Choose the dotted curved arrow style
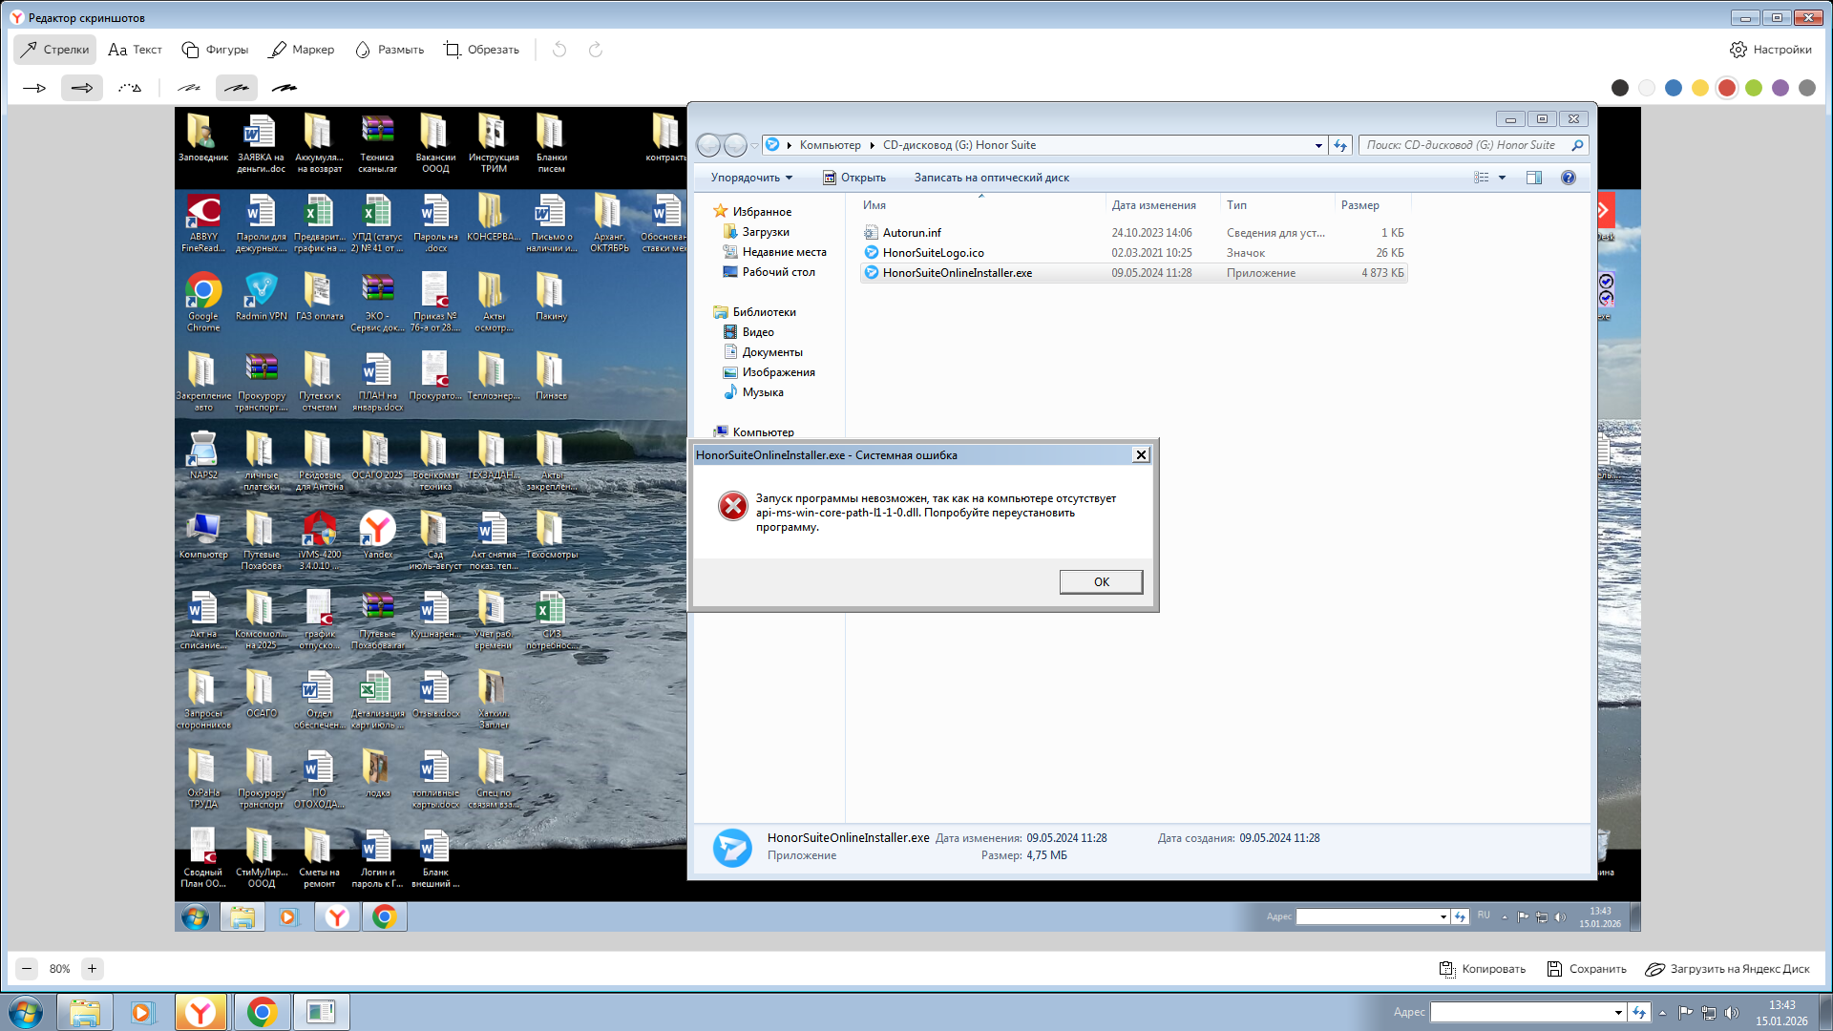 (130, 88)
